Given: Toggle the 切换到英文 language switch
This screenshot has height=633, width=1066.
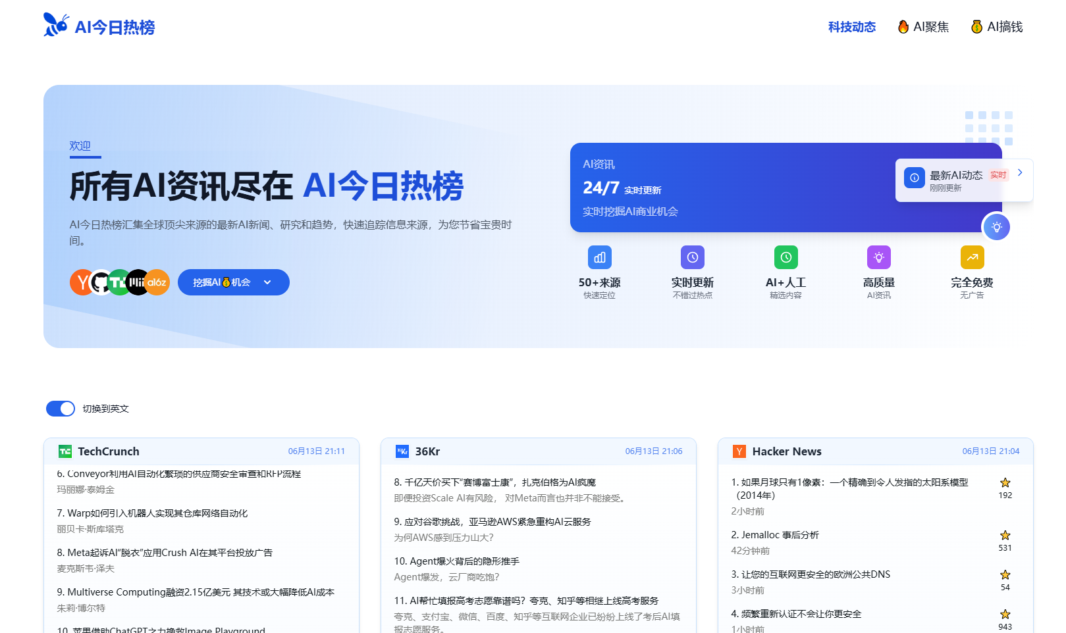Looking at the screenshot, I should tap(61, 409).
